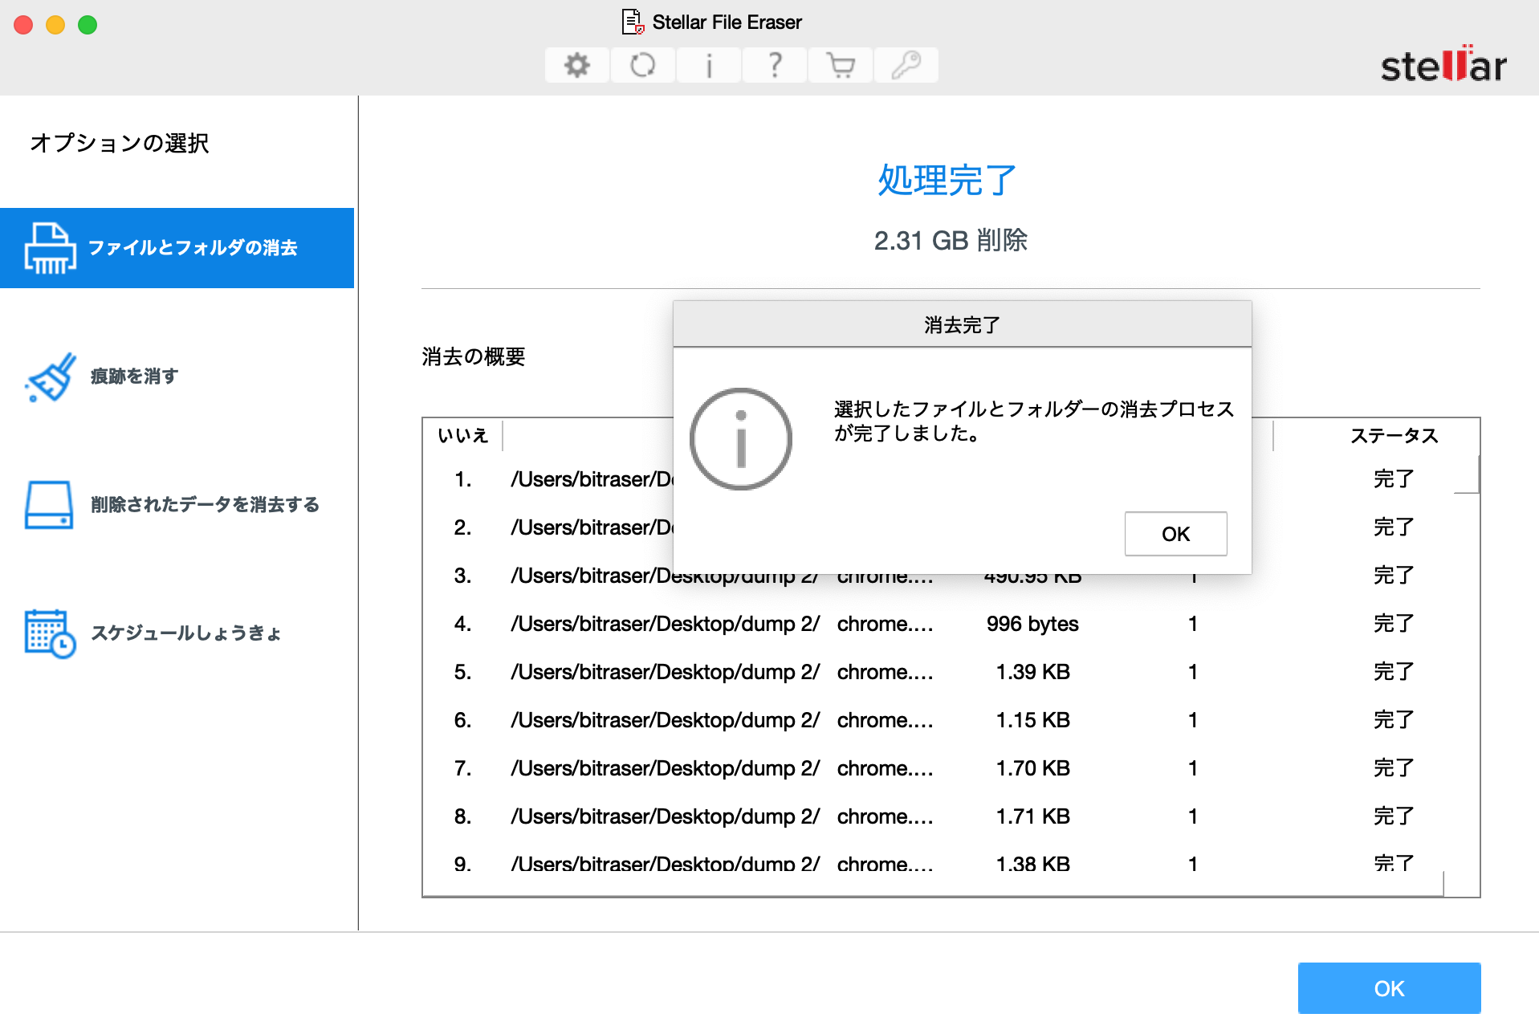Click the green maximize window button
The image size is (1539, 1034).
[x=88, y=25]
